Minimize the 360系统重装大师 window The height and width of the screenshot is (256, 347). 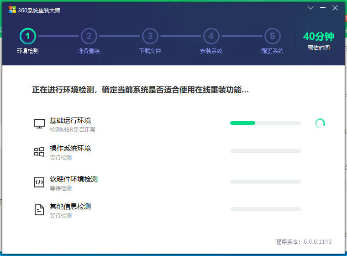(323, 8)
